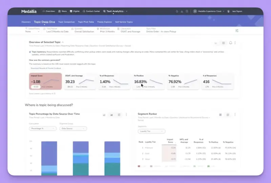Viewport: 271px width, 183px height.
Task: Click info icon next to AI-generated content note
Action: tap(55, 94)
